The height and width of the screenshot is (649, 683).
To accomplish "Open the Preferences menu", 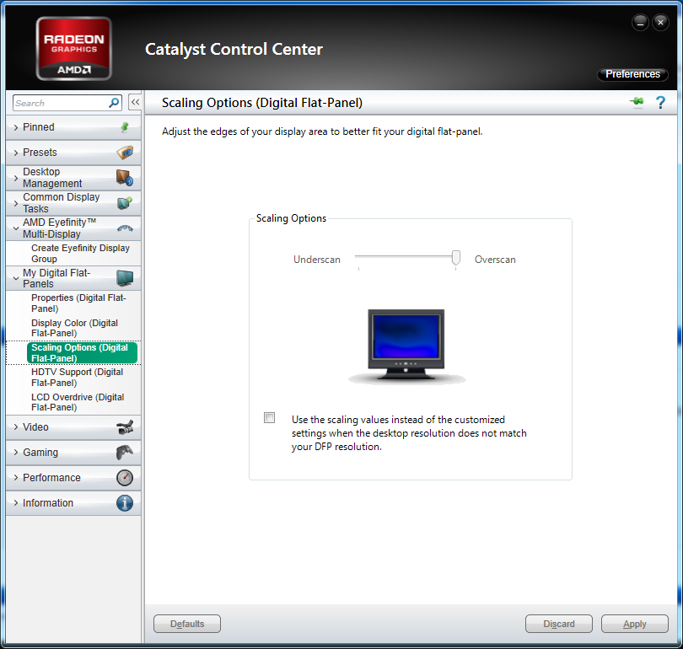I will pos(632,74).
